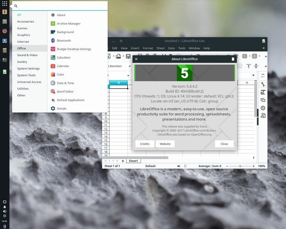
Task: Select the Sound & Video category
Action: coord(30,55)
